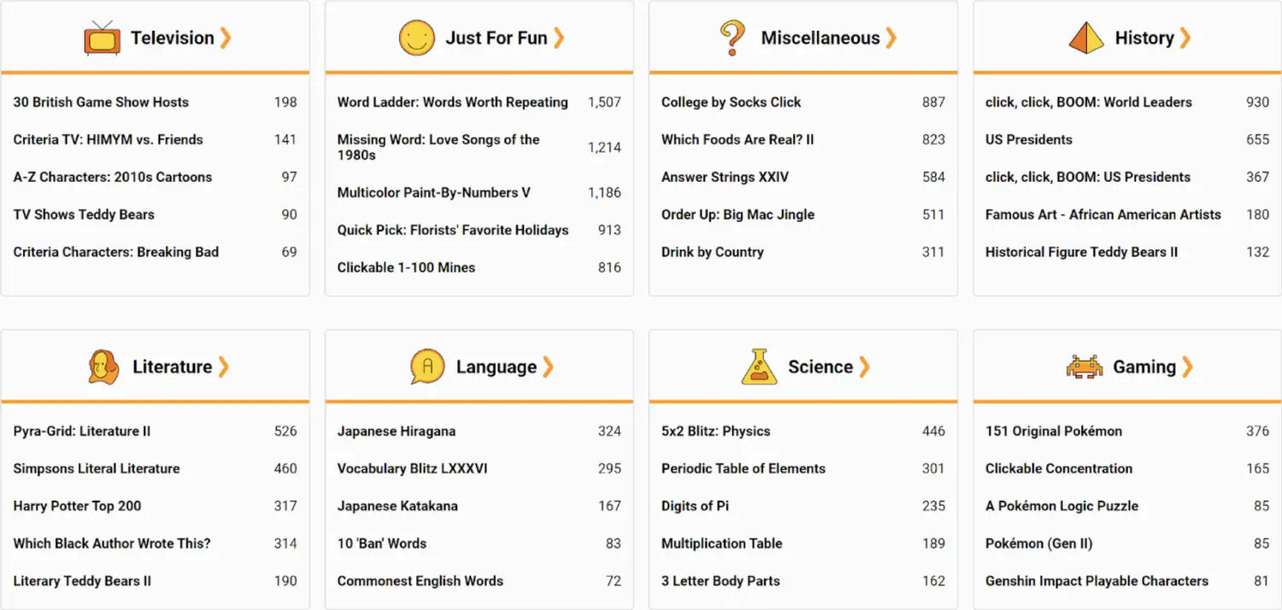Click the Just For Fun smiley icon
Image resolution: width=1282 pixels, height=610 pixels.
click(417, 38)
